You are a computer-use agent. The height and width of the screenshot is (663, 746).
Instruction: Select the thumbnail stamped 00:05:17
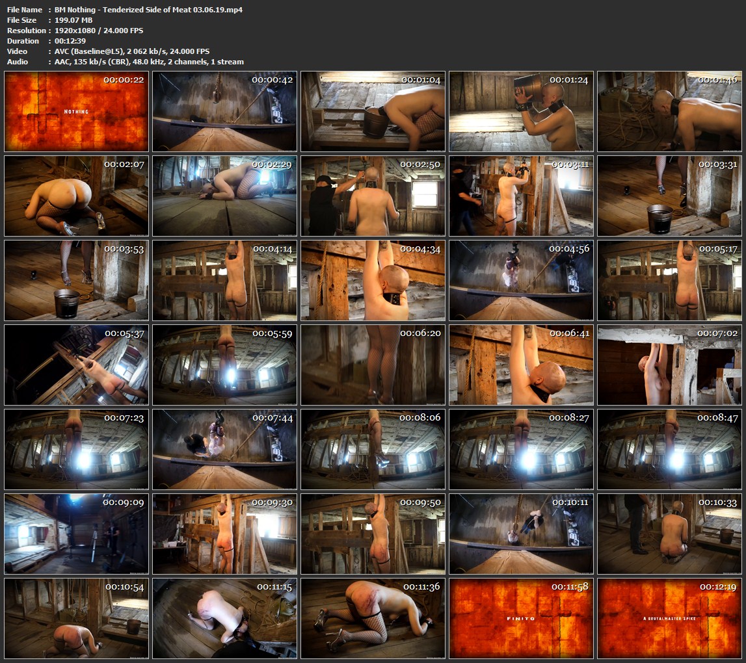[x=669, y=281]
